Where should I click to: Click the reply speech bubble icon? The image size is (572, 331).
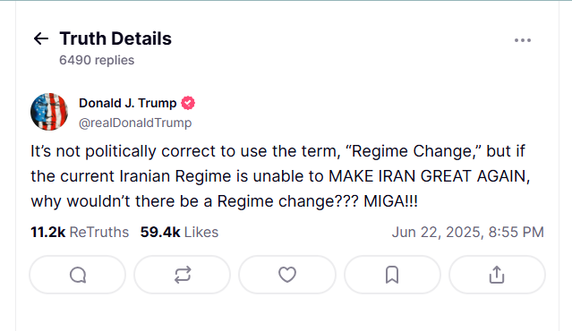point(78,275)
